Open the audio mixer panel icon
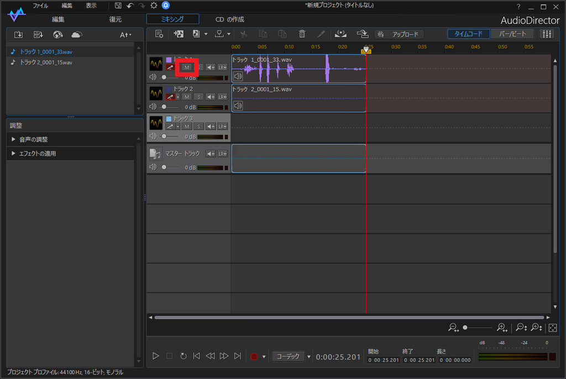Viewport: 566px width, 379px height. coord(547,34)
